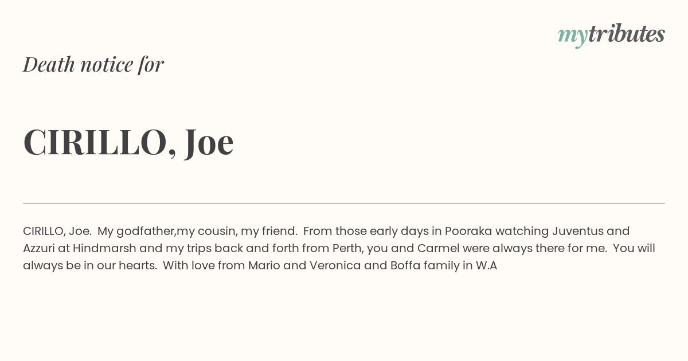Click "W.A" at the end of the notice
Screen dimensions: 688x361
click(x=487, y=265)
